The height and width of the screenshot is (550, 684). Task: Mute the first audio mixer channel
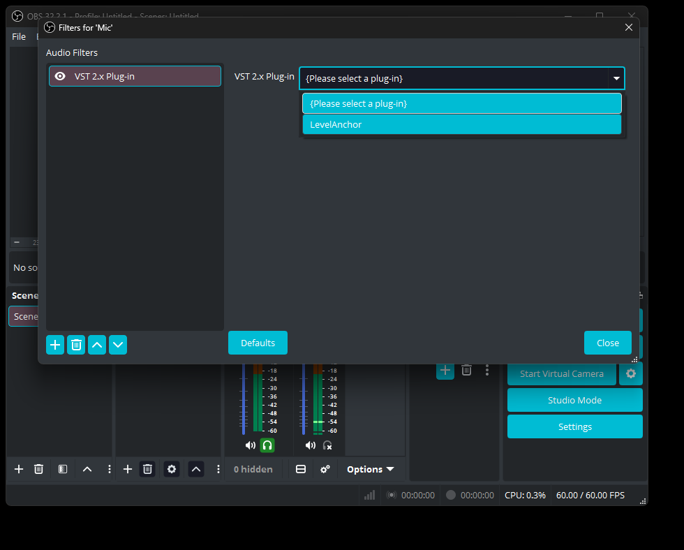point(250,445)
